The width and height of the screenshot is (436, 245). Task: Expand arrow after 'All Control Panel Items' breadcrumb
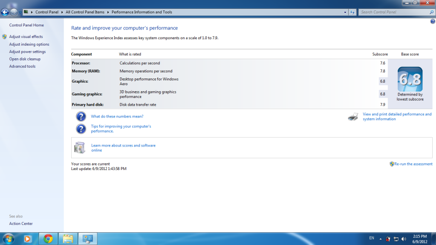click(x=108, y=12)
